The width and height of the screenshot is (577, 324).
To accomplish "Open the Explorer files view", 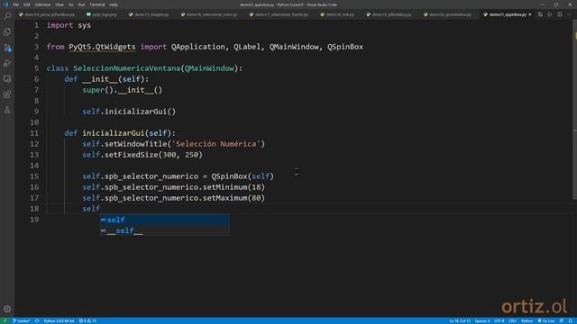I will 7,32.
